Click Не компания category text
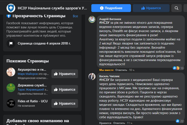The image size is (187, 125). 26,106
